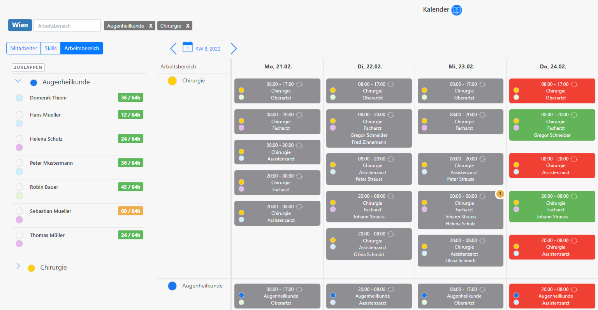Click yellow Chirurgie dot in Arbeitsbereich column
The image size is (598, 310).
tap(172, 81)
